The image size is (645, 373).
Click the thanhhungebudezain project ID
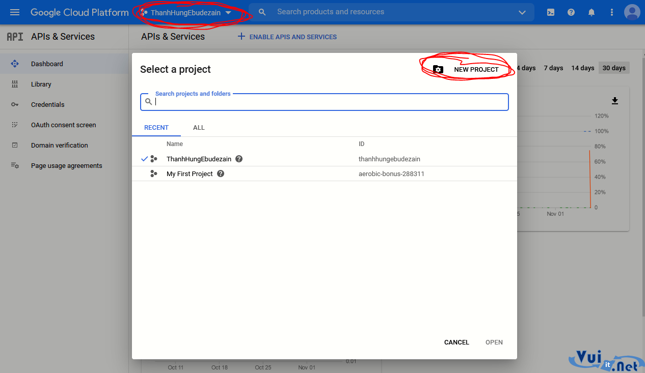(389, 159)
